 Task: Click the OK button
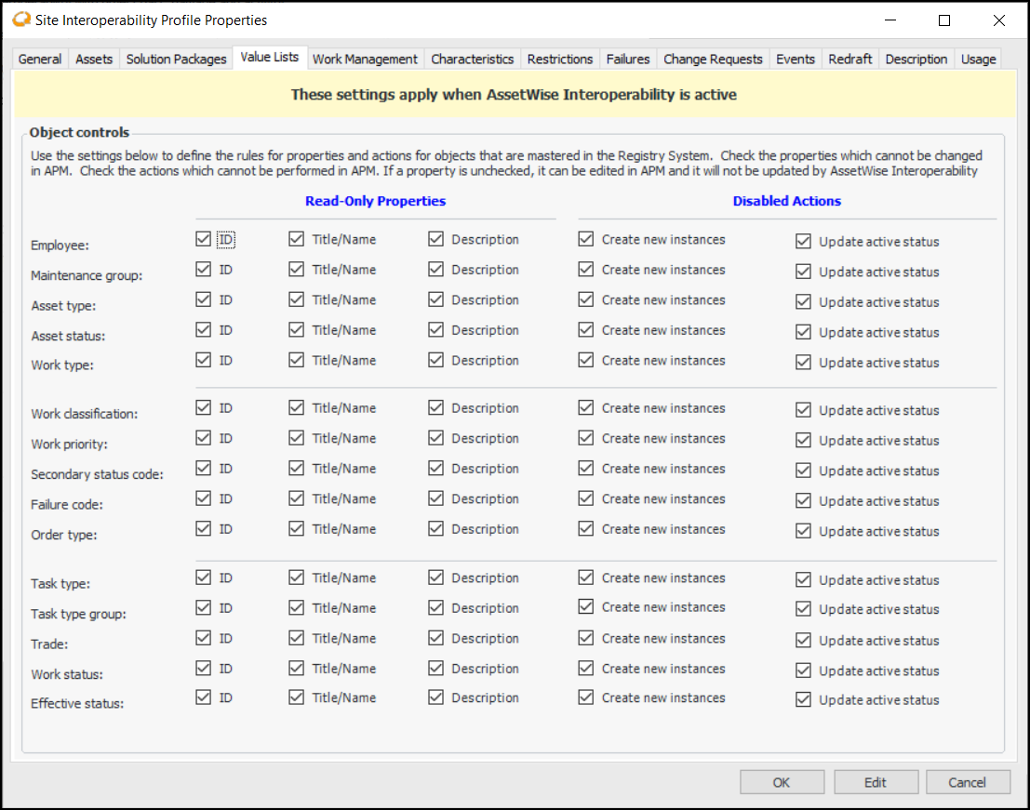click(x=782, y=782)
